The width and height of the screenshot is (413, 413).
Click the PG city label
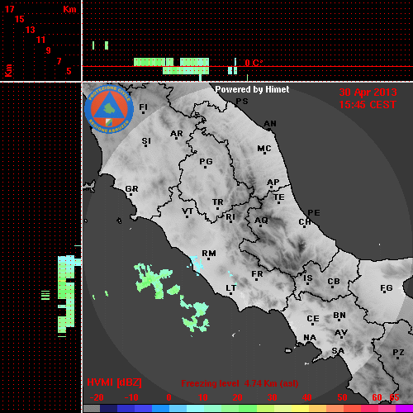(x=206, y=161)
